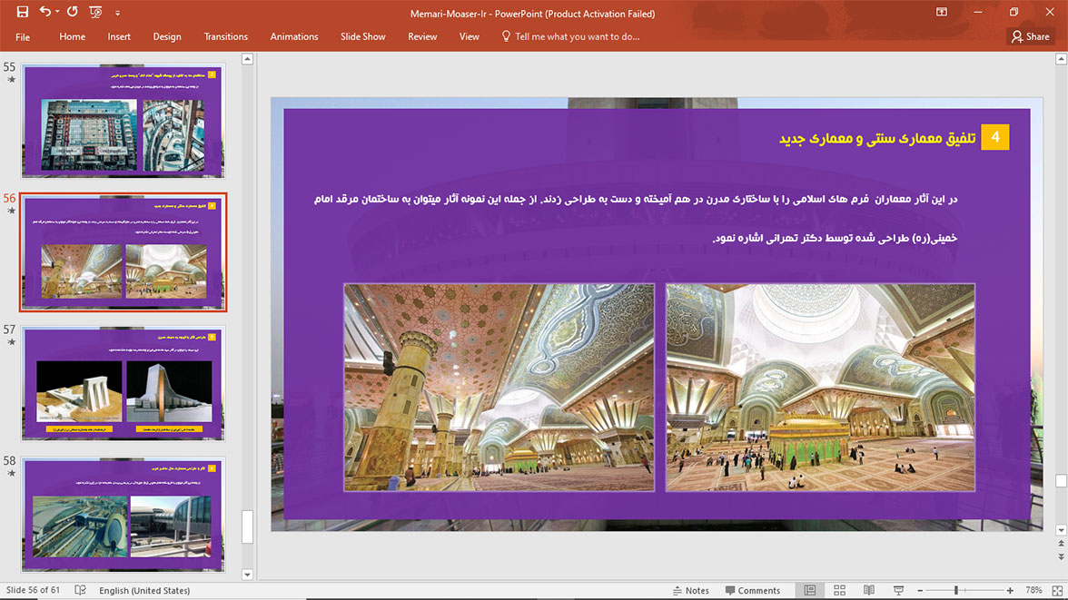Screen dimensions: 1068x600
Task: Toggle the Comments pane
Action: pyautogui.click(x=753, y=590)
